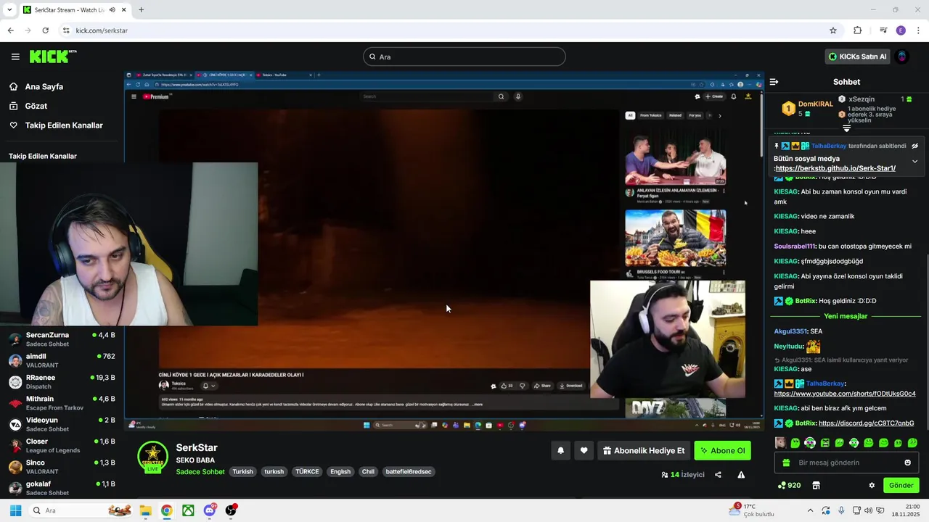The height and width of the screenshot is (522, 929).
Task: Click gift icon in message box
Action: (786, 463)
